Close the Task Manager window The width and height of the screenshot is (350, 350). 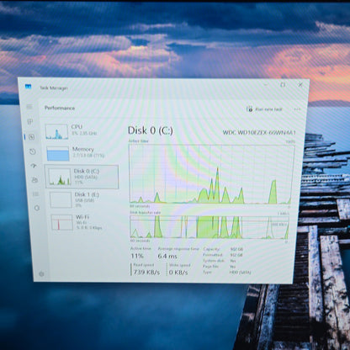300,84
